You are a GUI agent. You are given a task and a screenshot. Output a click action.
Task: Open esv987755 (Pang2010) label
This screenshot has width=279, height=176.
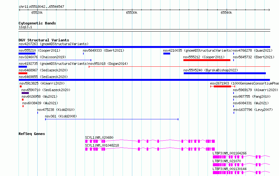(x=252, y=96)
